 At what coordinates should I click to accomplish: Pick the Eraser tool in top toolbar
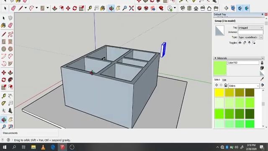(x=13, y=8)
